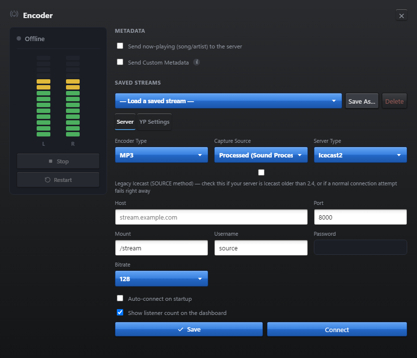This screenshot has height=358, width=417.
Task: Enable Auto-connect on startup
Action: (120, 298)
